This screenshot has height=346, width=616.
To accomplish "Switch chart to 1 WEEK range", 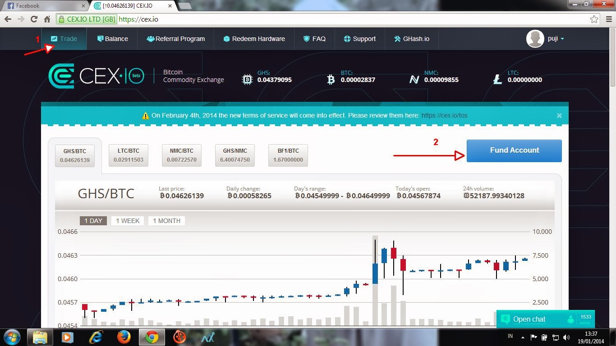I will pyautogui.click(x=128, y=221).
